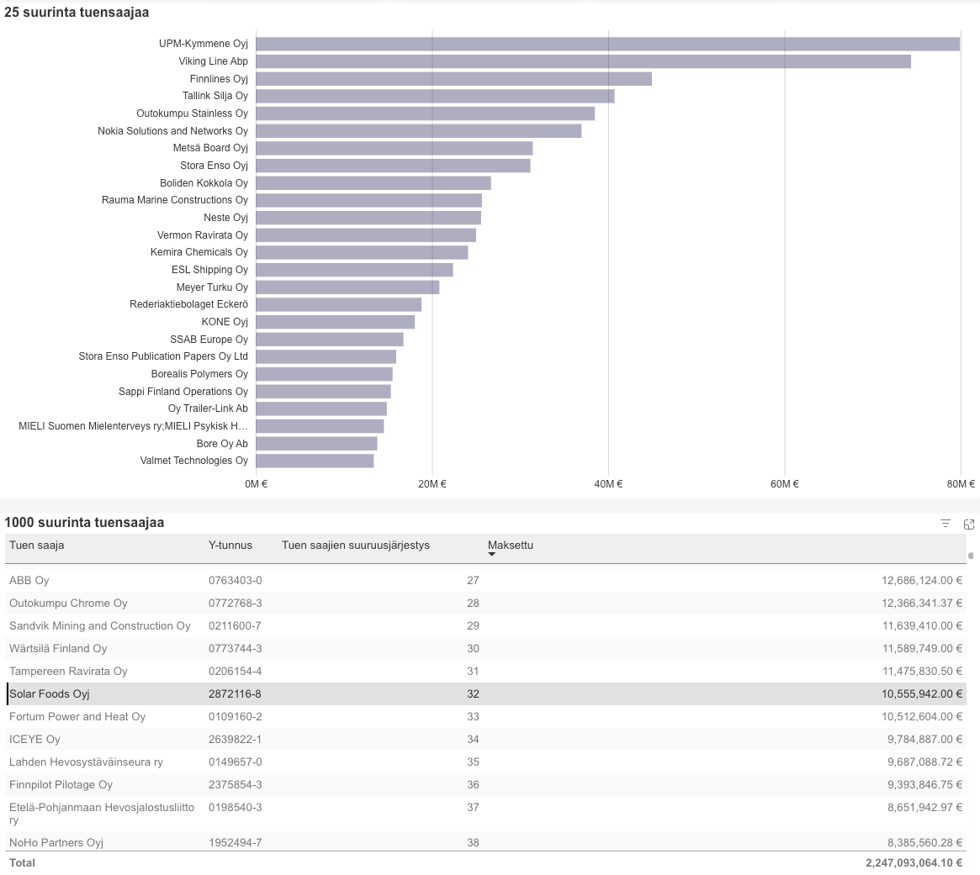The height and width of the screenshot is (875, 980).
Task: Select the Stora Enso Oyj bar
Action: click(393, 166)
